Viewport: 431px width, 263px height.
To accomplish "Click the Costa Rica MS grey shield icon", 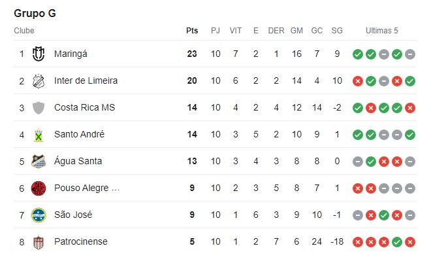I will pos(39,107).
